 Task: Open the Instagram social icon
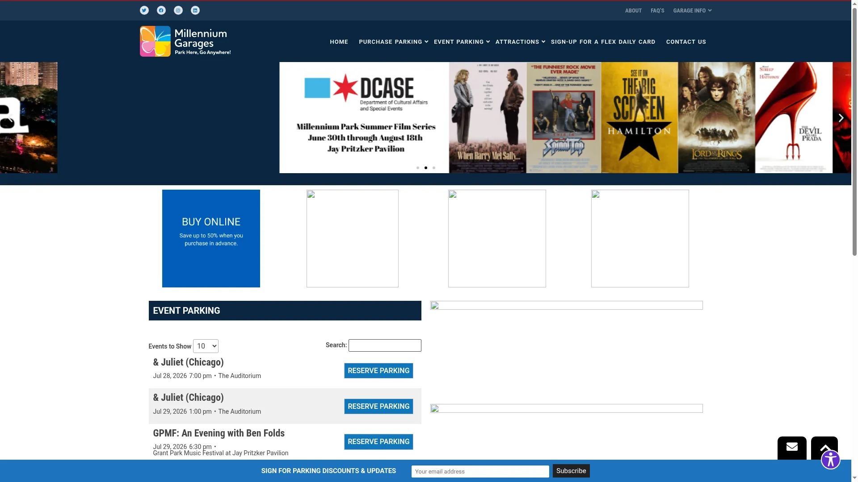click(178, 10)
